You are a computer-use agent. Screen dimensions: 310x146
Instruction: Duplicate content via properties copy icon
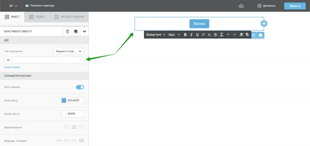click(76, 31)
